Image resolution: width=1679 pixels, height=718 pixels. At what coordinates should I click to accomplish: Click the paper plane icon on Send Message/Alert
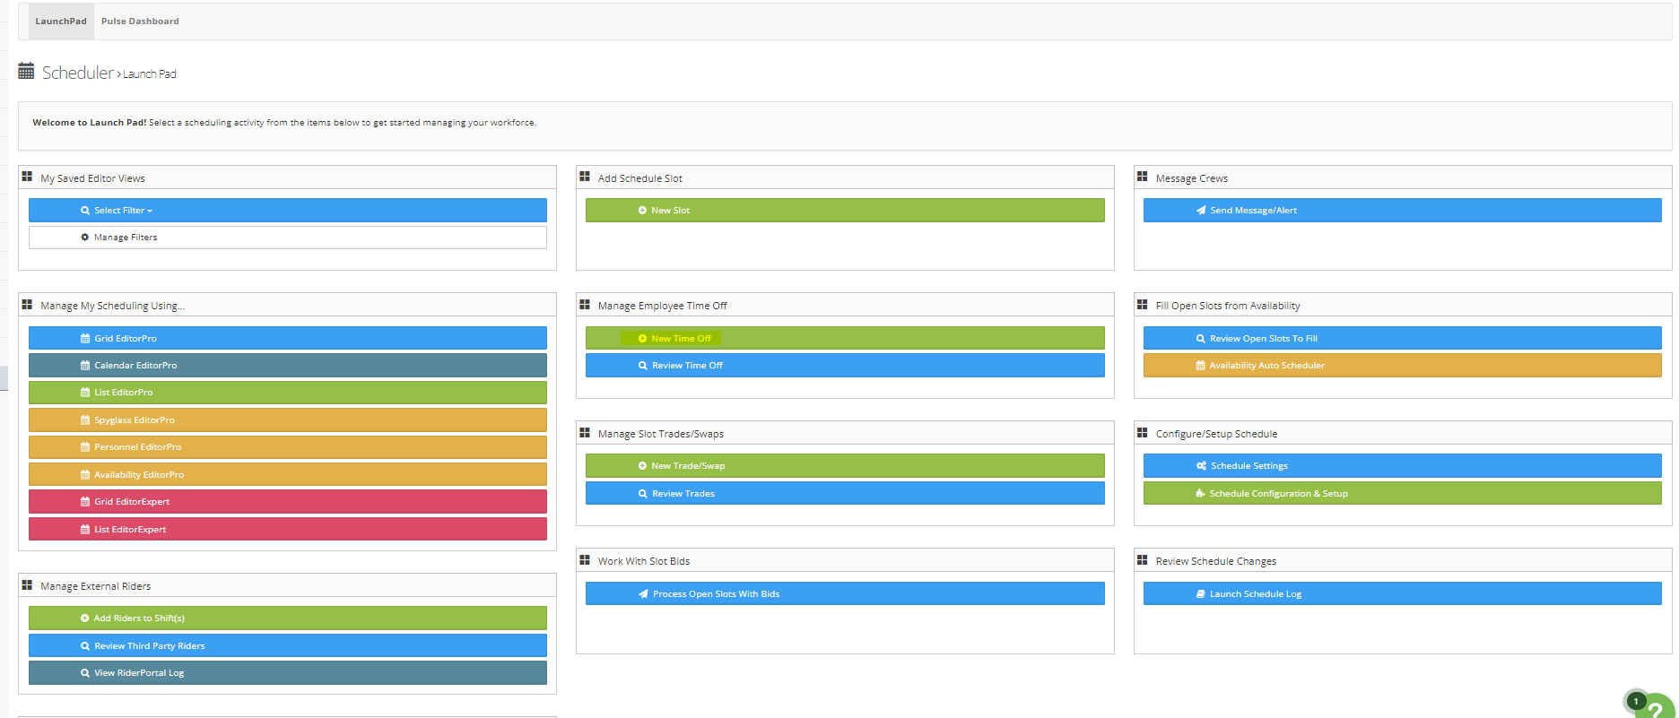(x=1201, y=211)
